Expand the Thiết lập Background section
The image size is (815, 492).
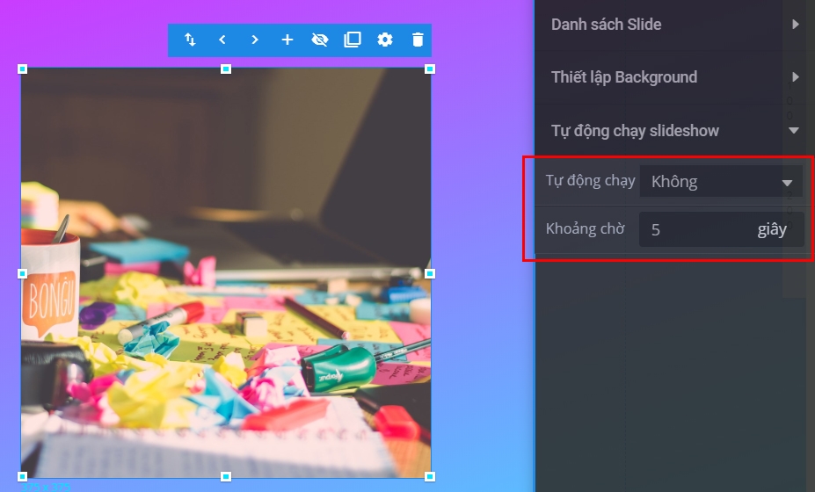pos(674,77)
